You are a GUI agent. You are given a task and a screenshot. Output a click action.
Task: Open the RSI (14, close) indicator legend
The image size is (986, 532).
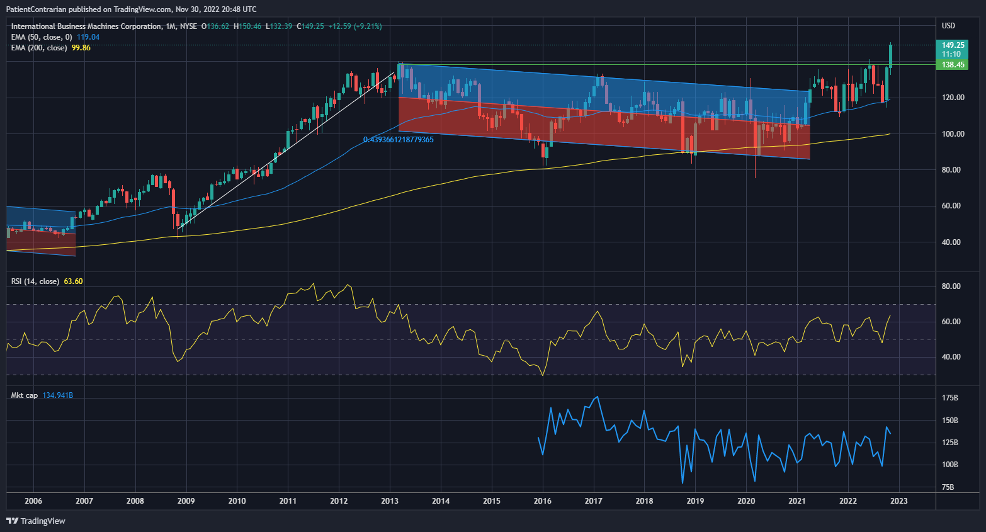[x=35, y=281]
